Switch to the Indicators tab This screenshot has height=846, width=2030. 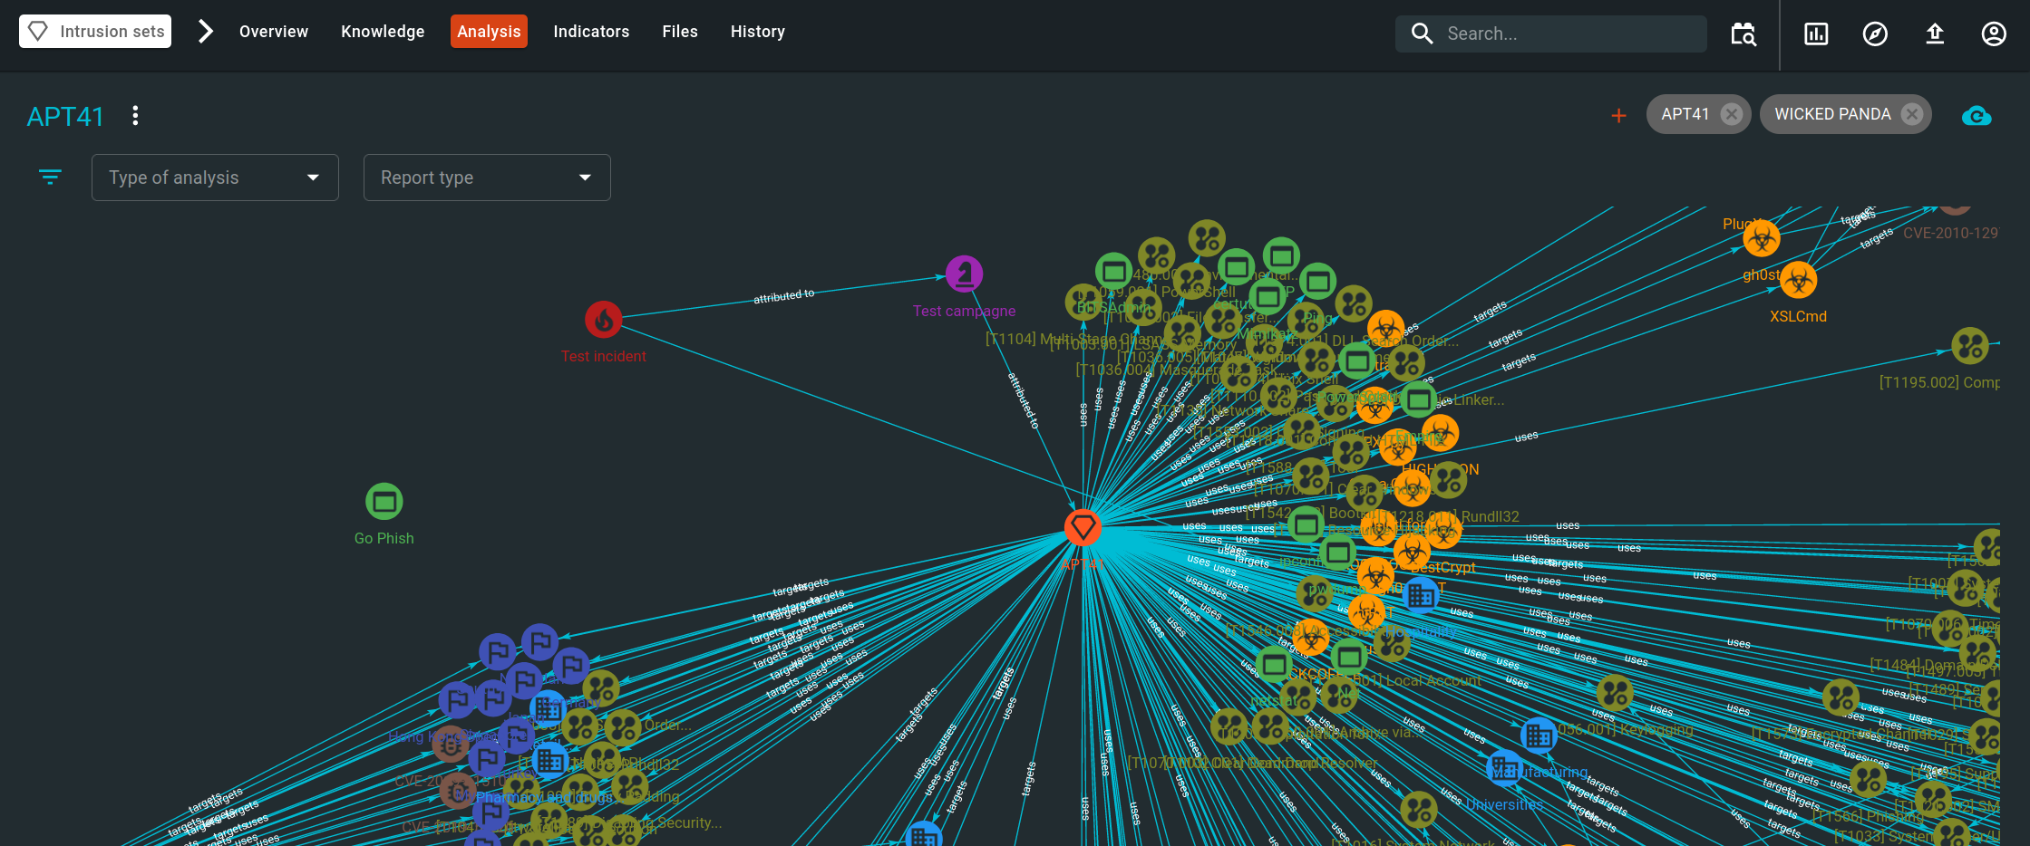[x=591, y=31]
